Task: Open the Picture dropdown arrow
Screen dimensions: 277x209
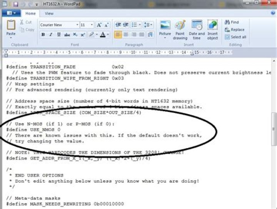Action: (x=165, y=38)
